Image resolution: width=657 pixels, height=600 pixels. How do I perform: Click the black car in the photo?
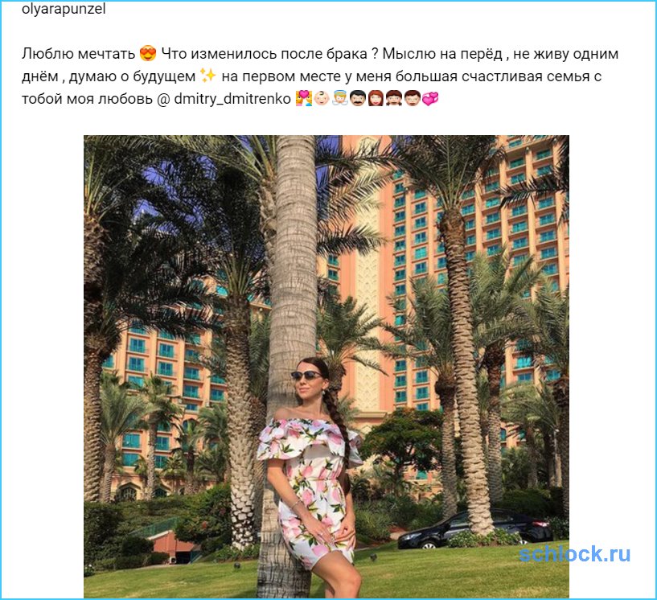pyautogui.click(x=474, y=528)
